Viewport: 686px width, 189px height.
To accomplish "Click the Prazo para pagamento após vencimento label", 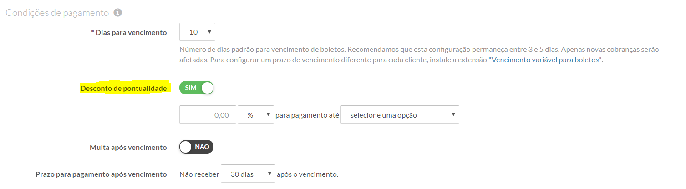I will (101, 174).
